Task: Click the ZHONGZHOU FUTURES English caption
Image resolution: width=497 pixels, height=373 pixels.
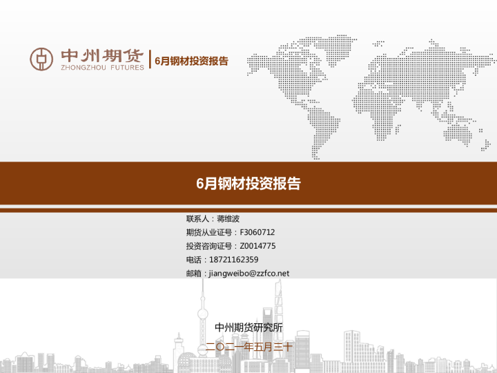Action: coord(102,68)
